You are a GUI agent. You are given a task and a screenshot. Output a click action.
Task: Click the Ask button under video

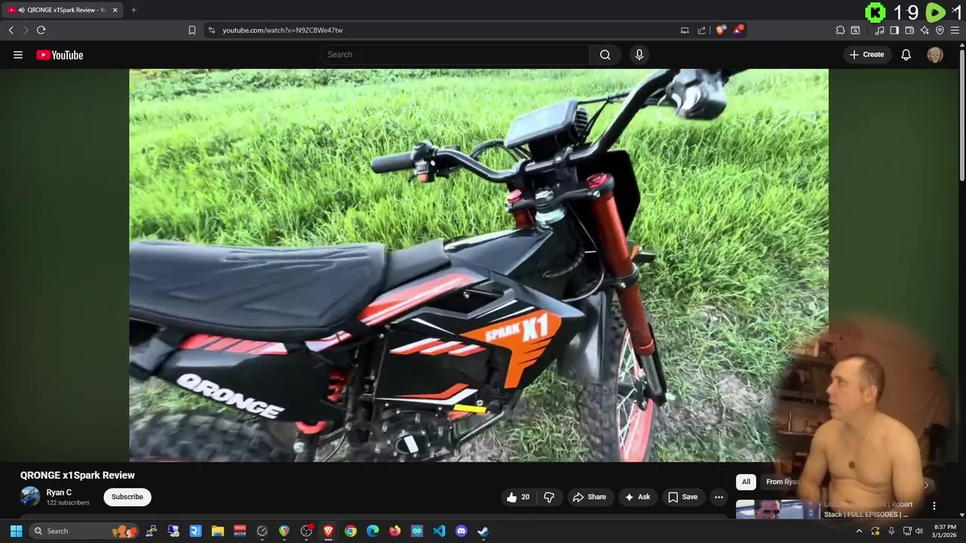coord(637,497)
